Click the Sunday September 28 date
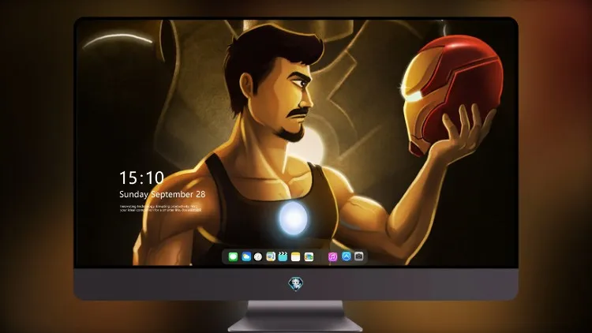592x333 pixels. point(163,194)
